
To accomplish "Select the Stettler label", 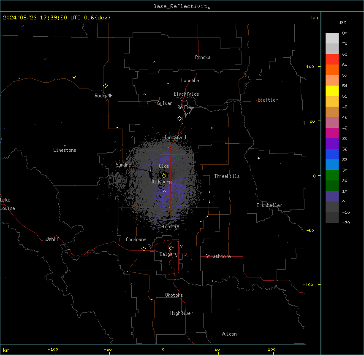I will point(268,100).
